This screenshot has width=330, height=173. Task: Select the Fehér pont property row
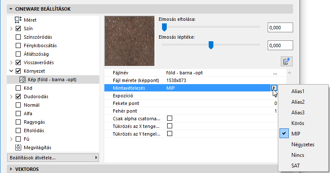[191, 111]
